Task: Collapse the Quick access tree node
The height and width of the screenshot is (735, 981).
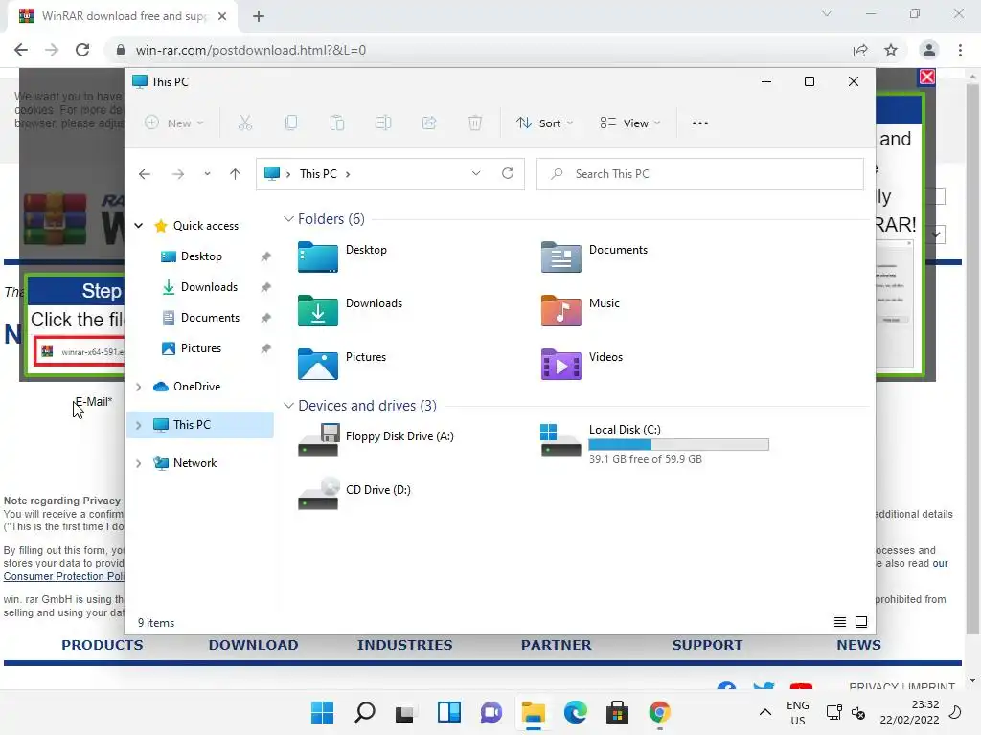Action: click(138, 226)
